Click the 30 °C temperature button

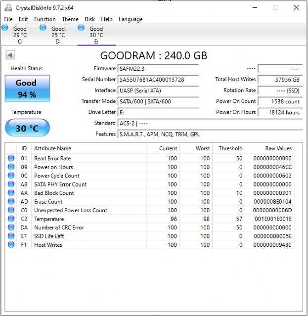click(27, 128)
